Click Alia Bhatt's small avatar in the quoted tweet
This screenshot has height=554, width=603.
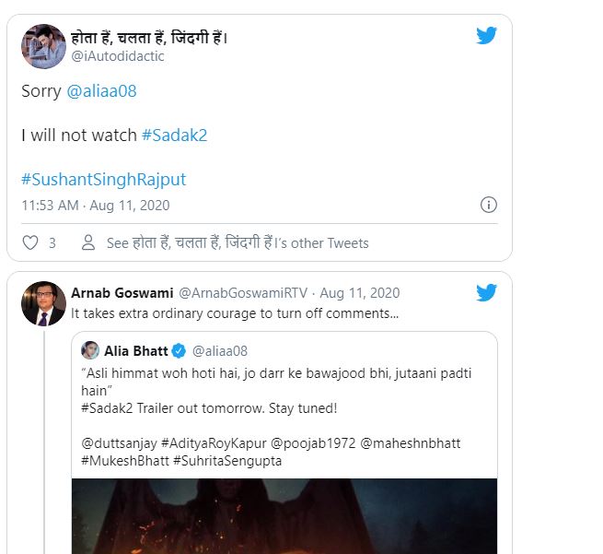[x=90, y=351]
